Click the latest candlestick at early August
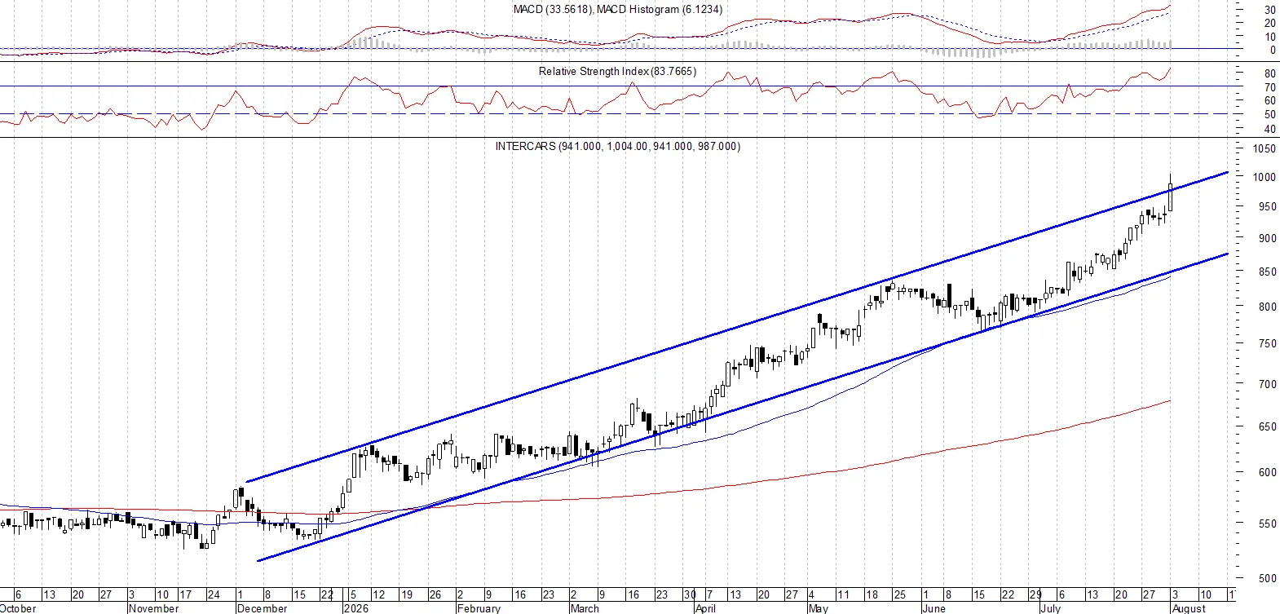The width and height of the screenshot is (1280, 614). coord(1171,196)
